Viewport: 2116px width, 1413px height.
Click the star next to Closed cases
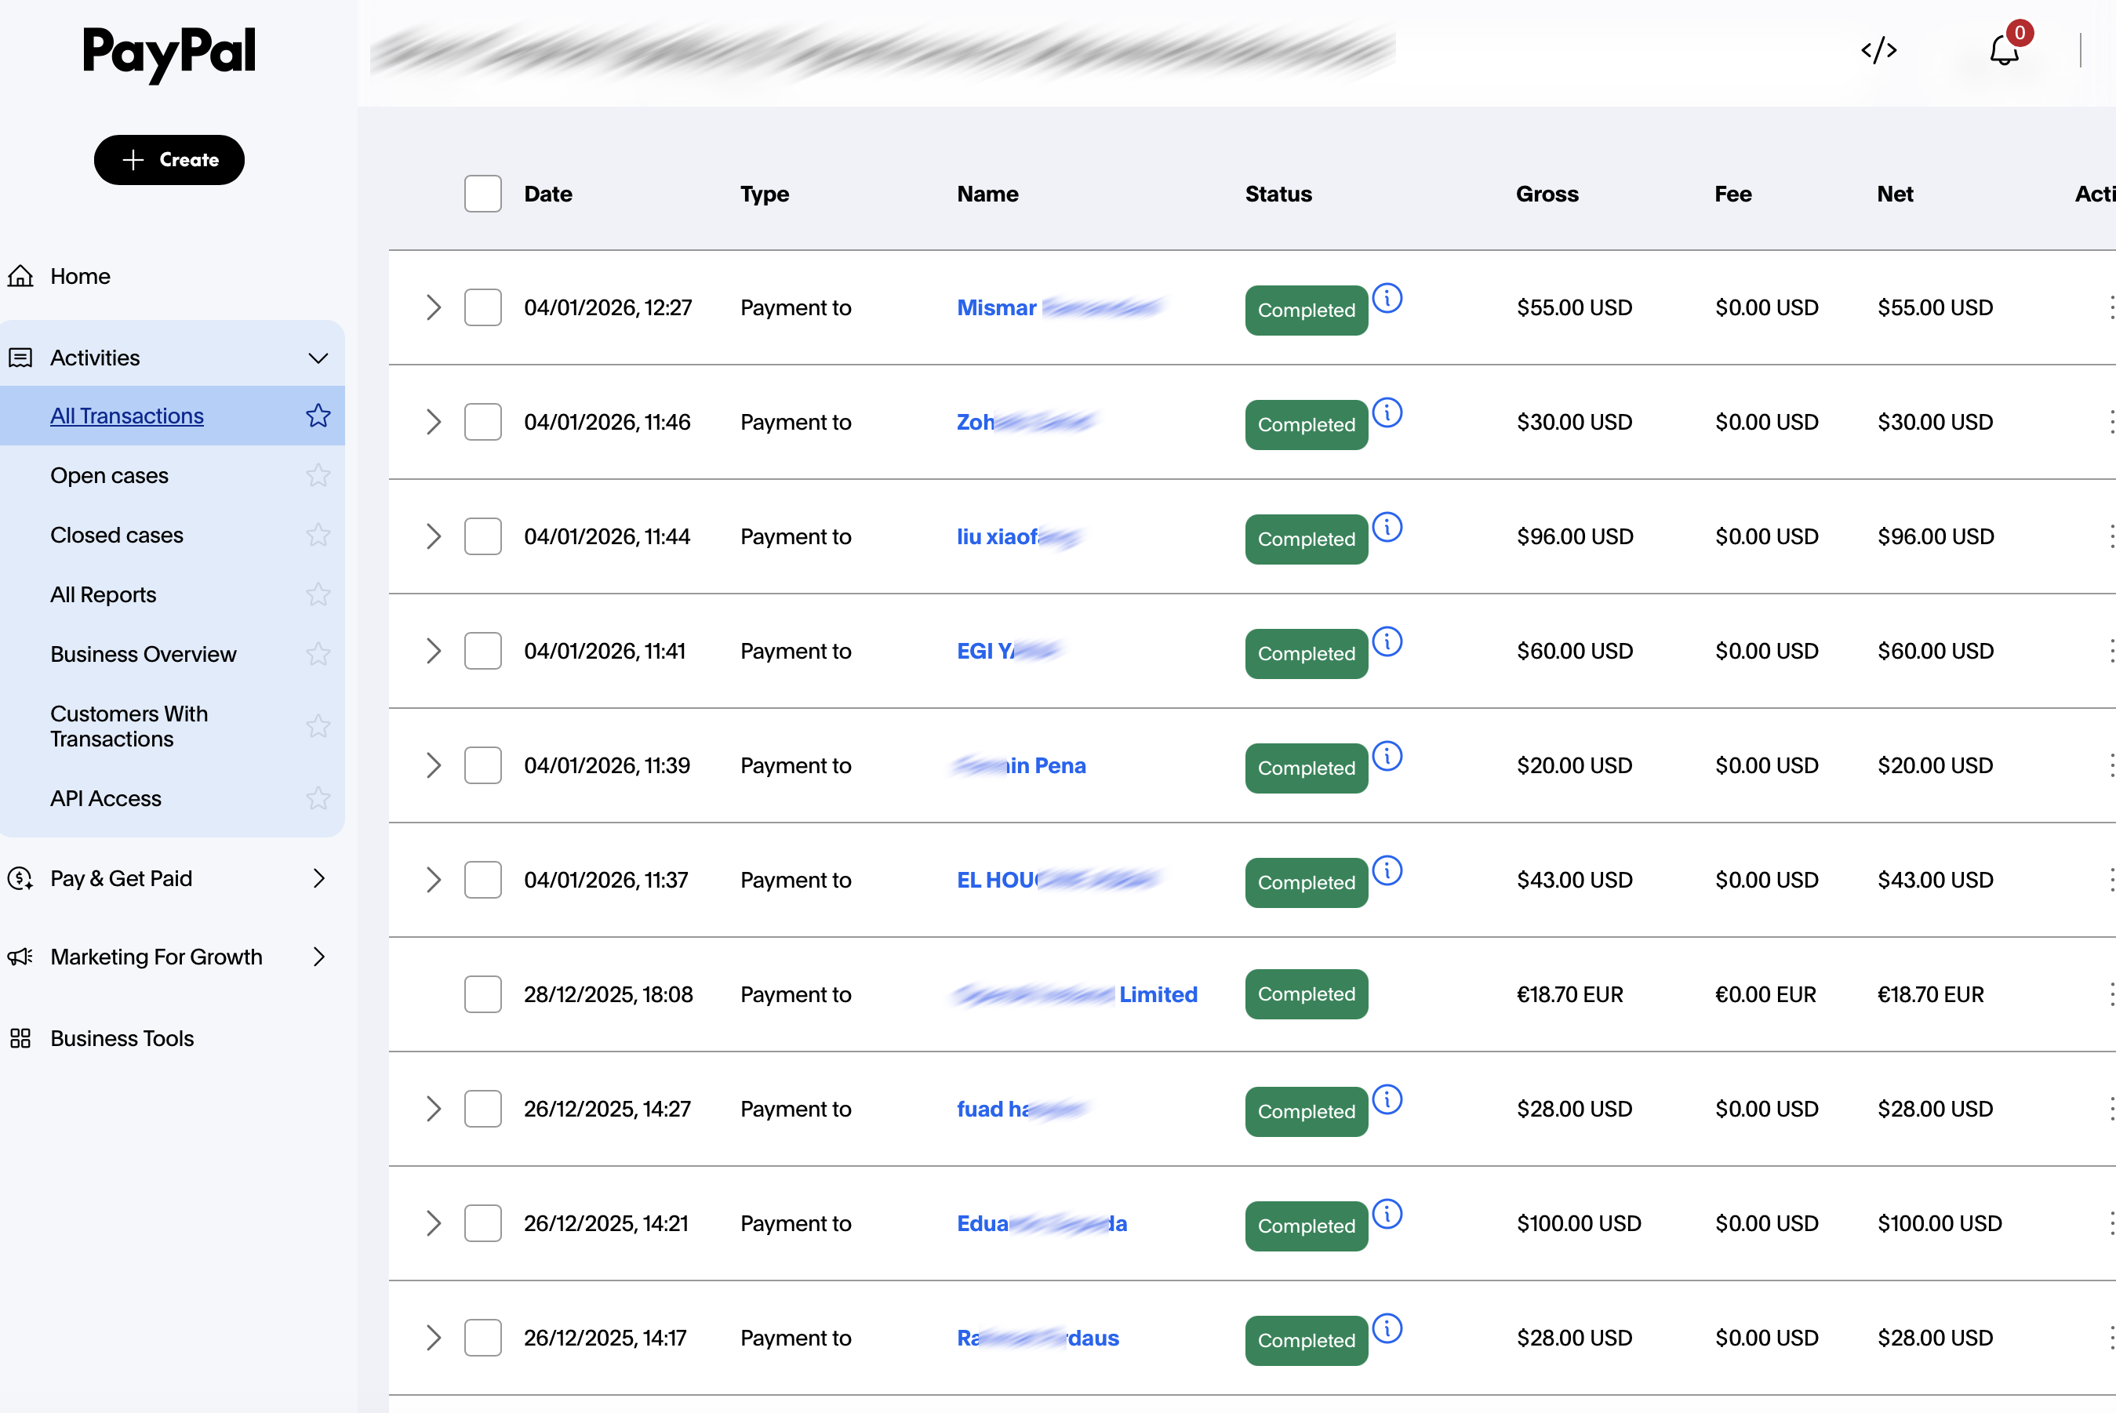(318, 534)
